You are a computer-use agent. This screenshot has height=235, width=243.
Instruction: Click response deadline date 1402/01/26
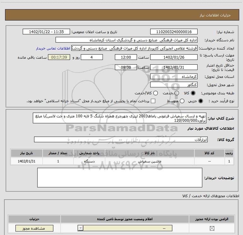[174, 57]
